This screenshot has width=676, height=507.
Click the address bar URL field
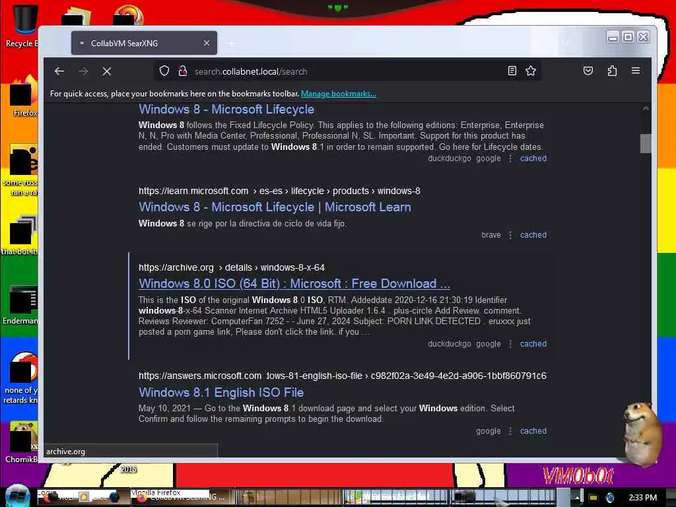347,71
